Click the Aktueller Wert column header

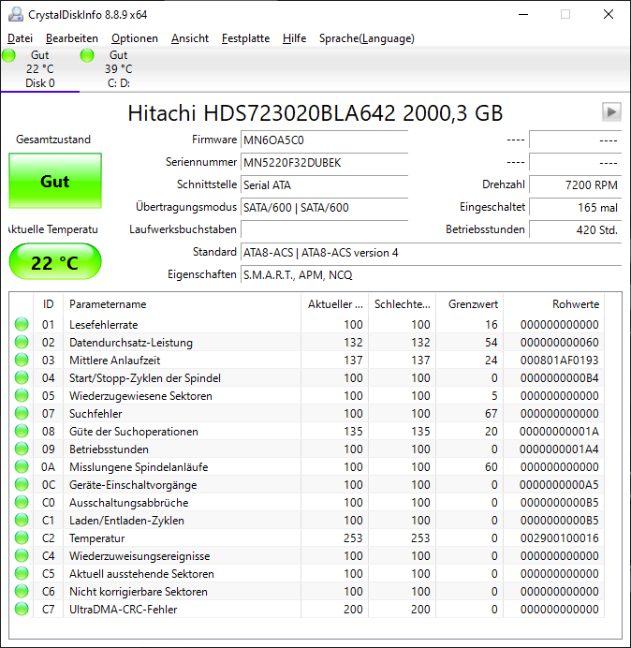[335, 304]
